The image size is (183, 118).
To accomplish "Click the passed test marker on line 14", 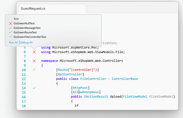I will (x=34, y=88).
